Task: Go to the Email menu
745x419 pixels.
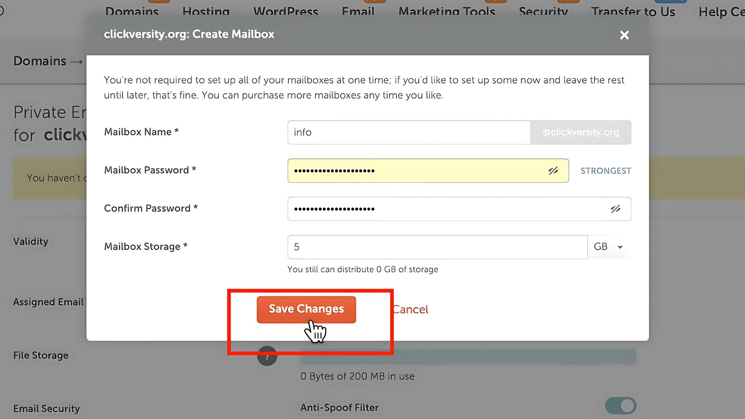Action: [358, 11]
